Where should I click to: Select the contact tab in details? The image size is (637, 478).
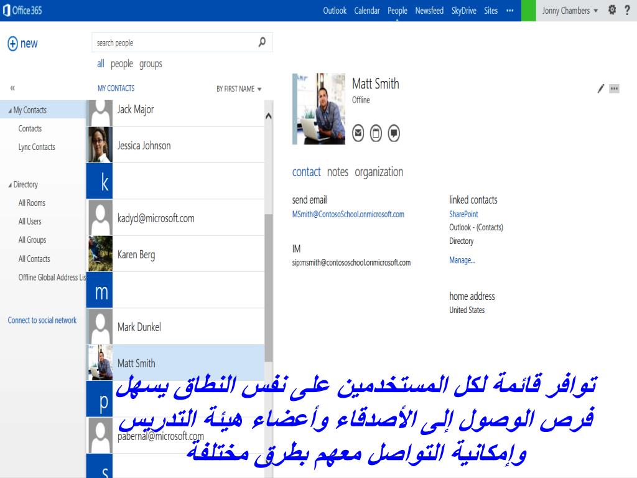306,172
